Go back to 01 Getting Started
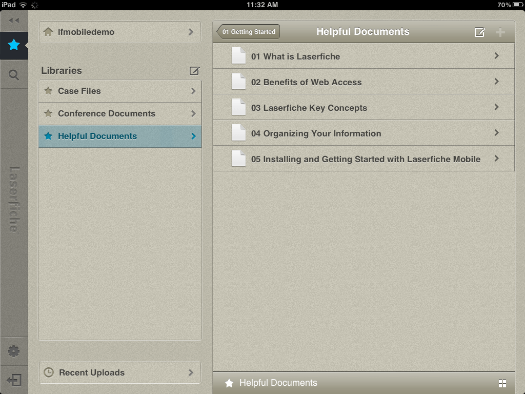The width and height of the screenshot is (525, 394). (249, 32)
